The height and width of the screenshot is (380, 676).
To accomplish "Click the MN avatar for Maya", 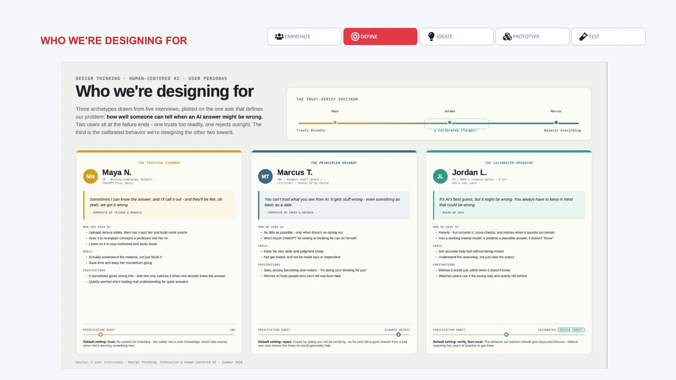I will [90, 176].
